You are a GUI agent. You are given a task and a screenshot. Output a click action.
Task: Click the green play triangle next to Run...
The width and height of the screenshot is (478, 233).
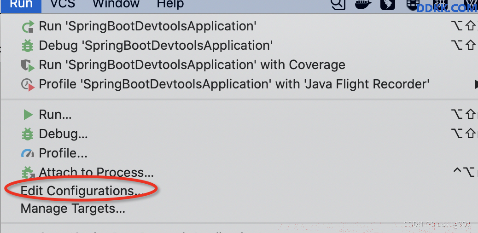tap(28, 115)
